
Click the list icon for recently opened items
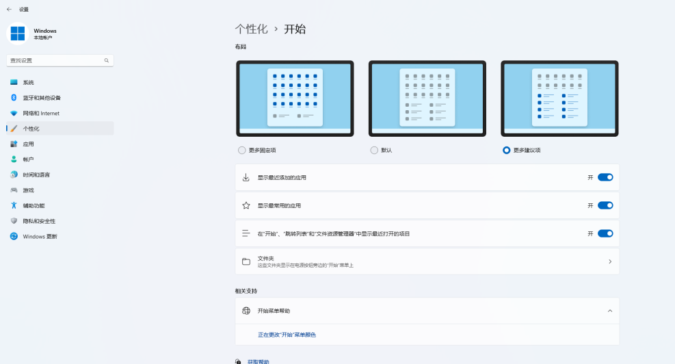(x=246, y=233)
